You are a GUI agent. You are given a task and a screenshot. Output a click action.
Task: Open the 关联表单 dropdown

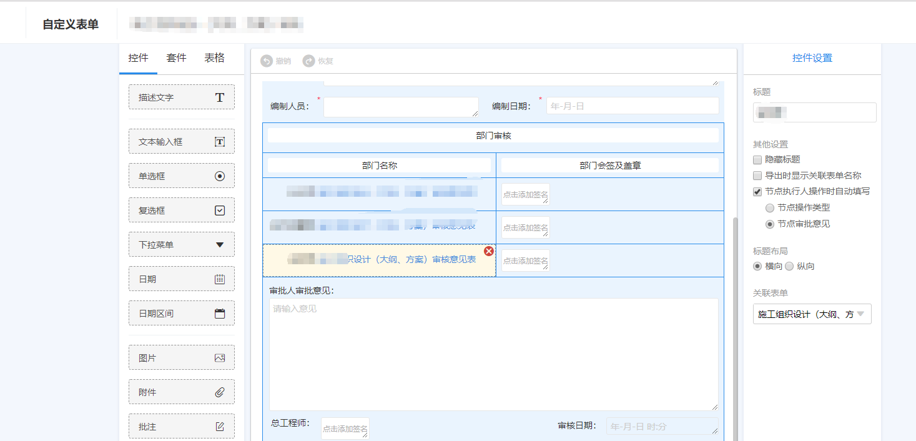pyautogui.click(x=812, y=315)
